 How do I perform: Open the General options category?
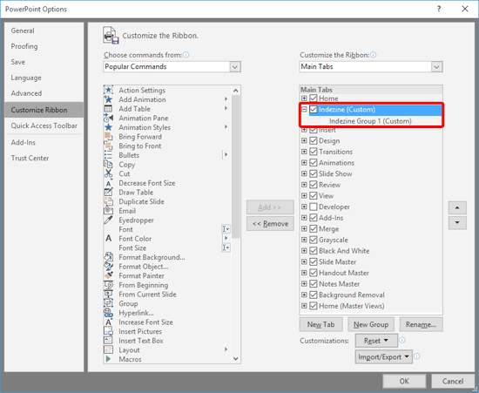pos(44,30)
